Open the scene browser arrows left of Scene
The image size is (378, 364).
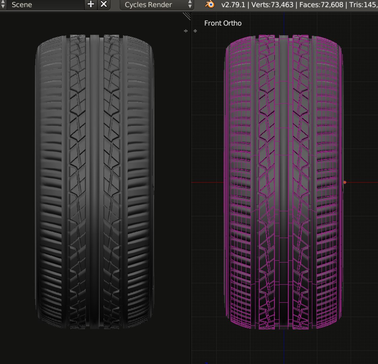pyautogui.click(x=3, y=5)
